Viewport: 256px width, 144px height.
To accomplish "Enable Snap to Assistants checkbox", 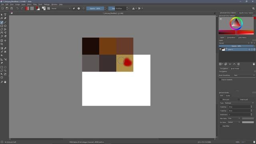I will (x=220, y=80).
